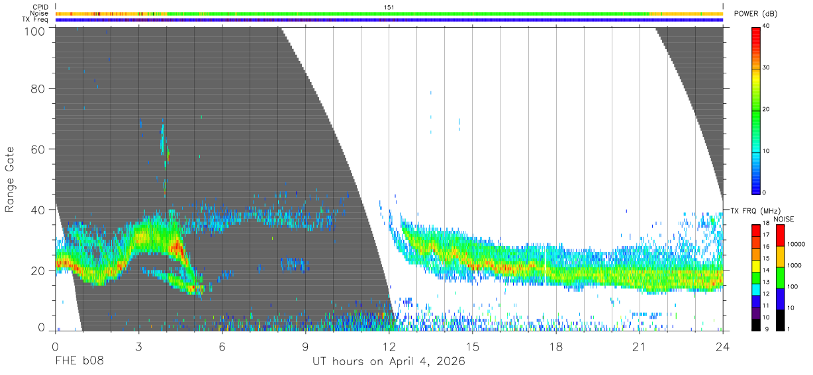This screenshot has height=375, width=813.
Task: Click x-axis tick label "24"
Action: click(723, 347)
